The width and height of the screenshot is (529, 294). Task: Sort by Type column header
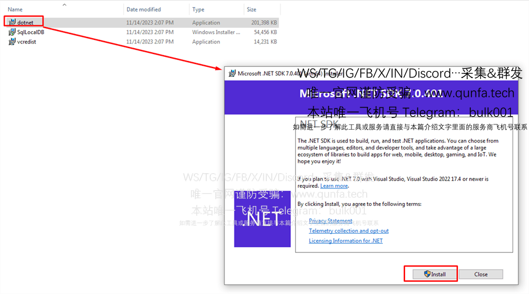[x=199, y=9]
